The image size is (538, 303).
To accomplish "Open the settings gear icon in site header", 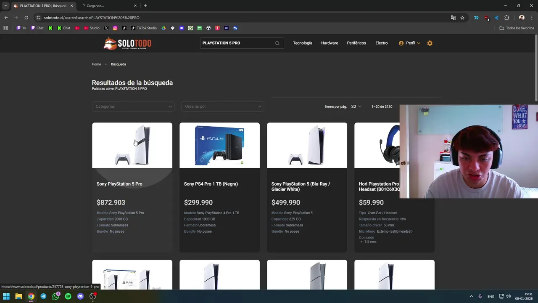I will pyautogui.click(x=430, y=43).
